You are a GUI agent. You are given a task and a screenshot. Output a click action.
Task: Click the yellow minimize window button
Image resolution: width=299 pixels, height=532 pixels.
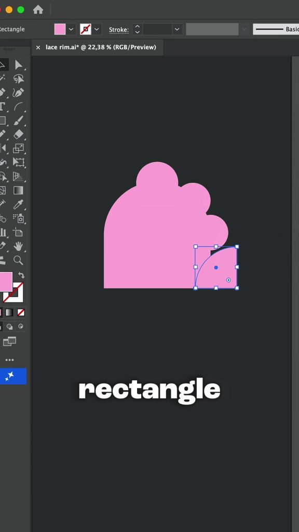tap(9, 9)
